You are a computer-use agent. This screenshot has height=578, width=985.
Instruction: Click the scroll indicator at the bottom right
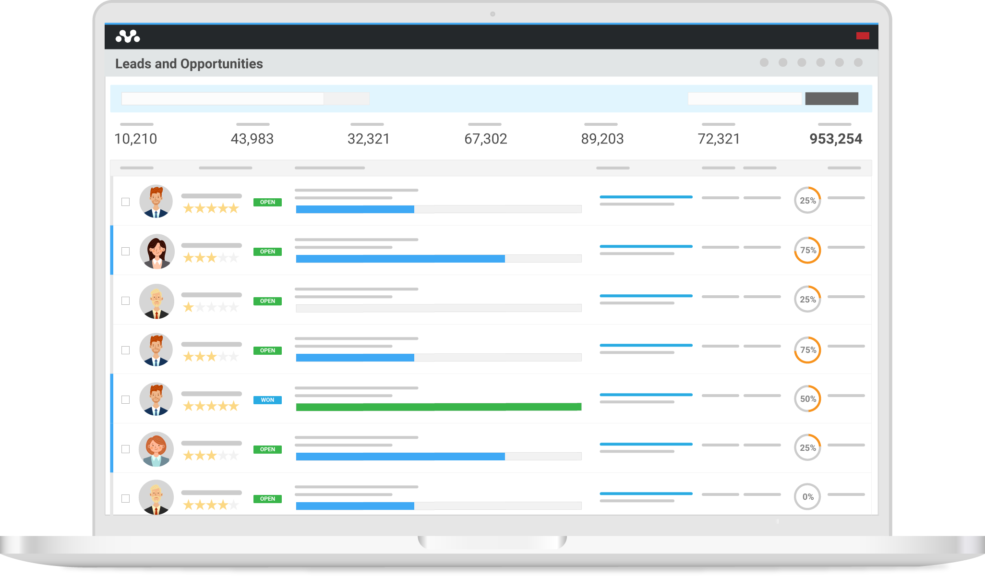(x=778, y=521)
